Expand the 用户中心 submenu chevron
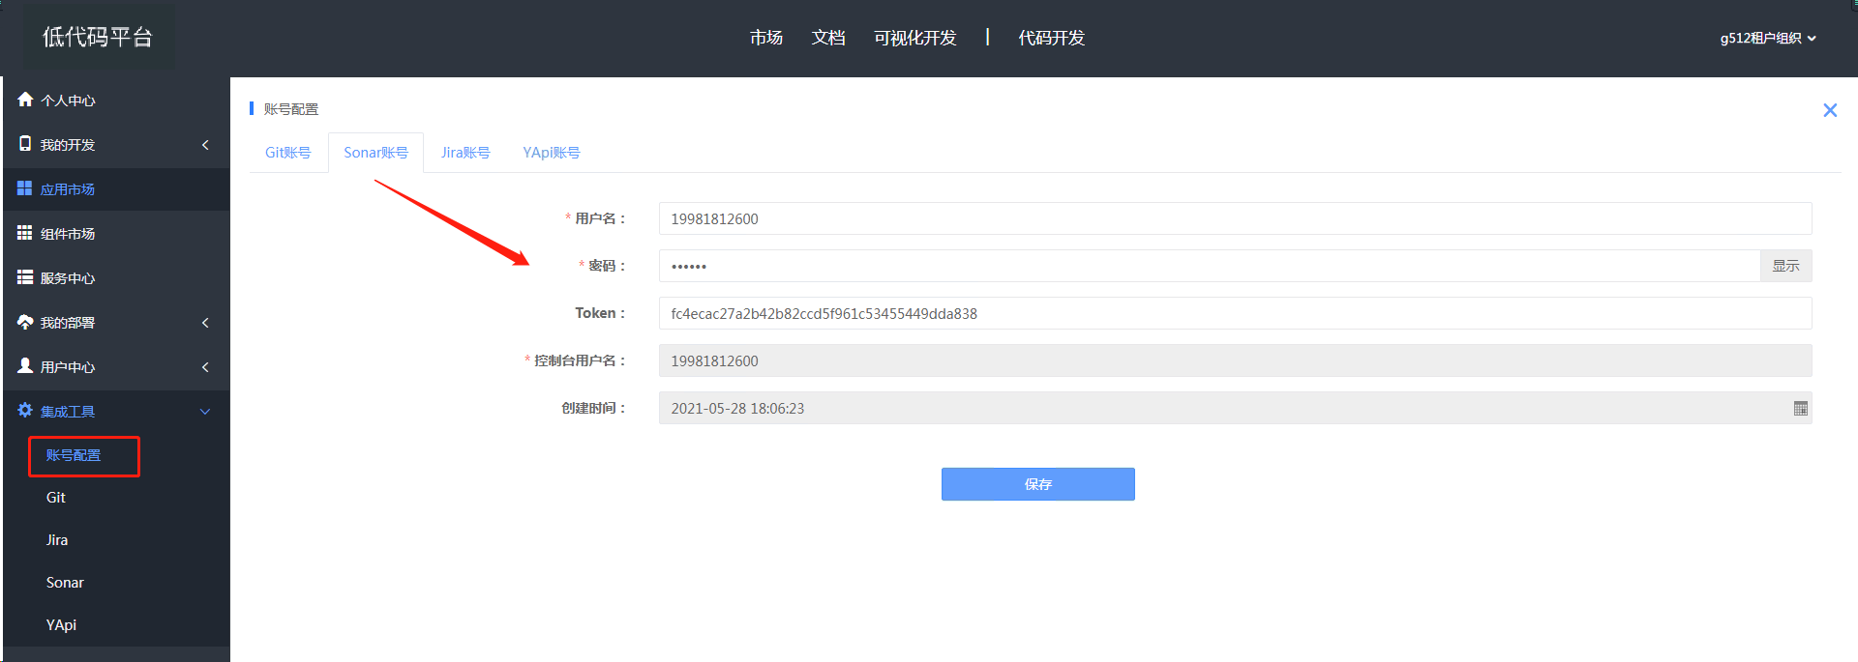The image size is (1858, 662). coord(205,367)
